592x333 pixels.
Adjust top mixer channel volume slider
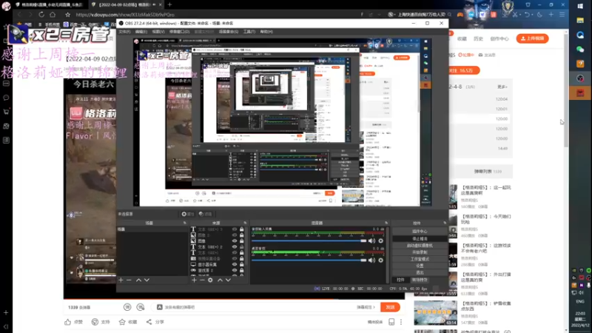point(309,241)
